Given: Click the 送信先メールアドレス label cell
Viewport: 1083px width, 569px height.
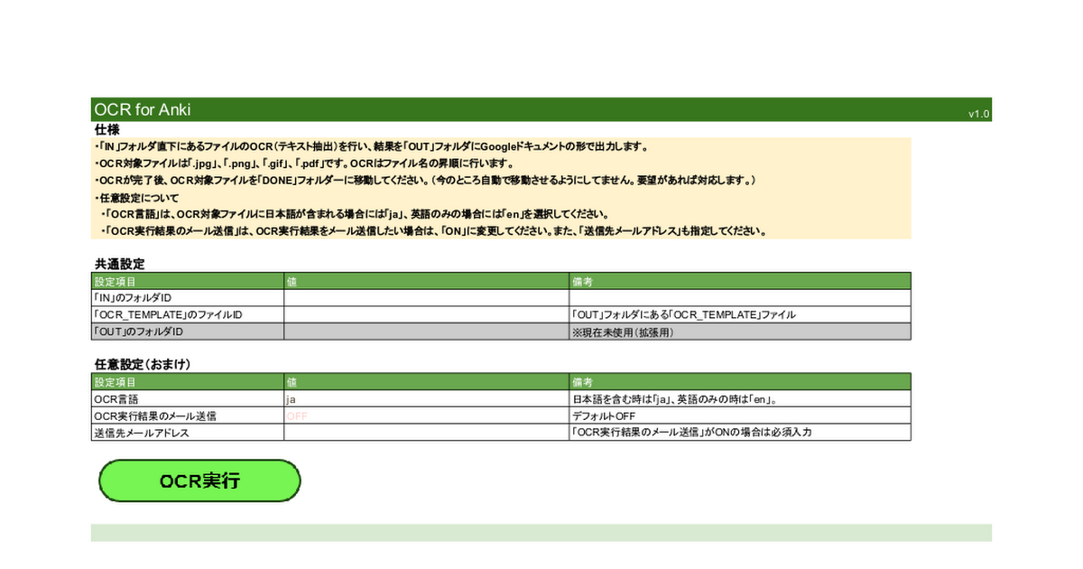Looking at the screenshot, I should (x=187, y=433).
